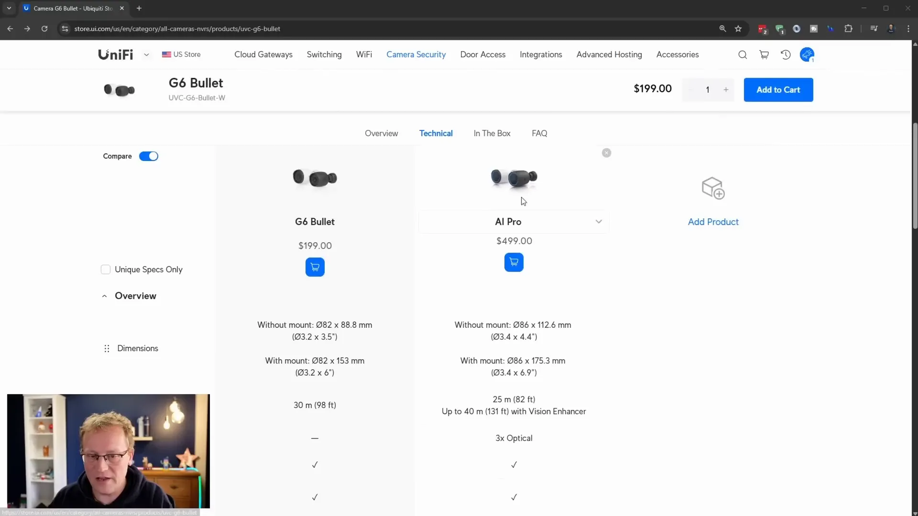Click the AI Pro comparison product image
This screenshot has width=918, height=516.
point(514,177)
